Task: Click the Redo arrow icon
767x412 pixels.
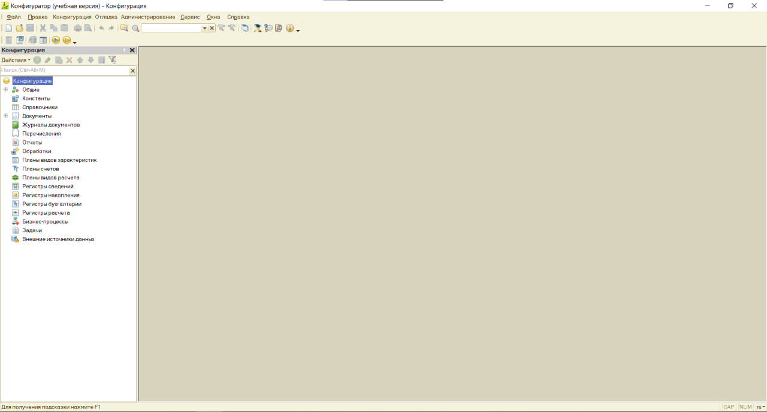Action: [111, 28]
